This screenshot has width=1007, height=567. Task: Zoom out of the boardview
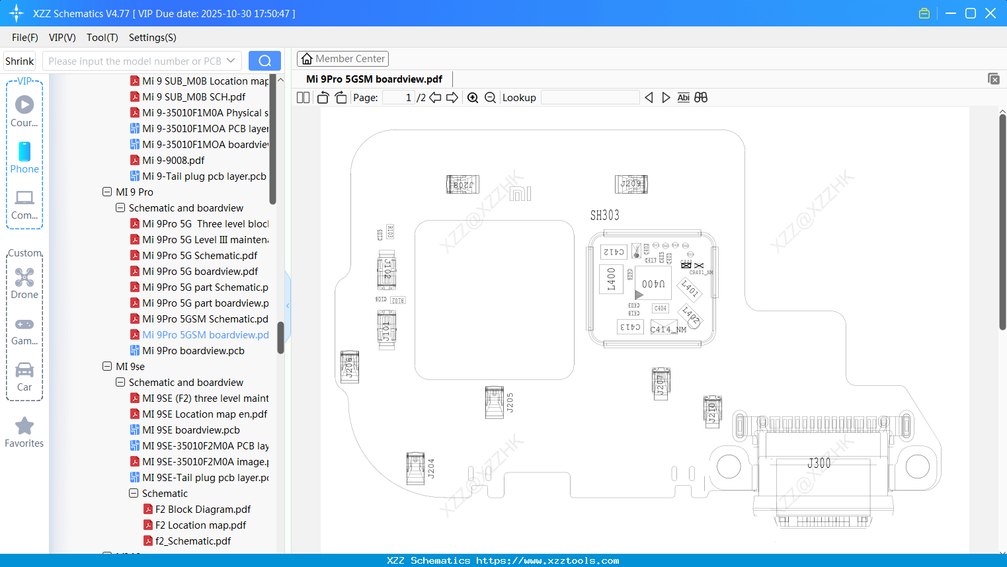[x=490, y=98]
